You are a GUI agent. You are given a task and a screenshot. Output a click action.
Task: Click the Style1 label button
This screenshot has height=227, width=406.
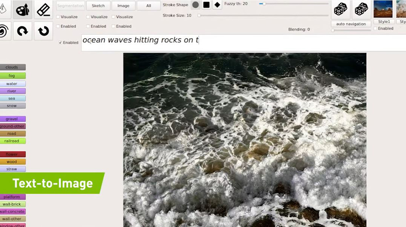click(384, 22)
